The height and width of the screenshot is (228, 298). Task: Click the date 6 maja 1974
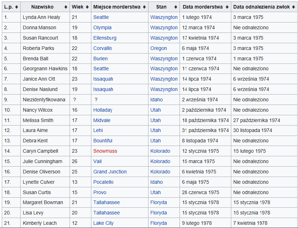195,48
